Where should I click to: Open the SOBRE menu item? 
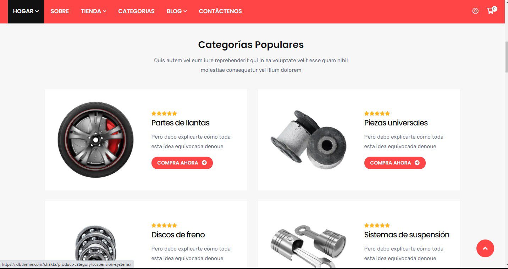pos(60,11)
